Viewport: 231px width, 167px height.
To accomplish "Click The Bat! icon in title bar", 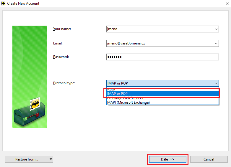I will 3,4.
